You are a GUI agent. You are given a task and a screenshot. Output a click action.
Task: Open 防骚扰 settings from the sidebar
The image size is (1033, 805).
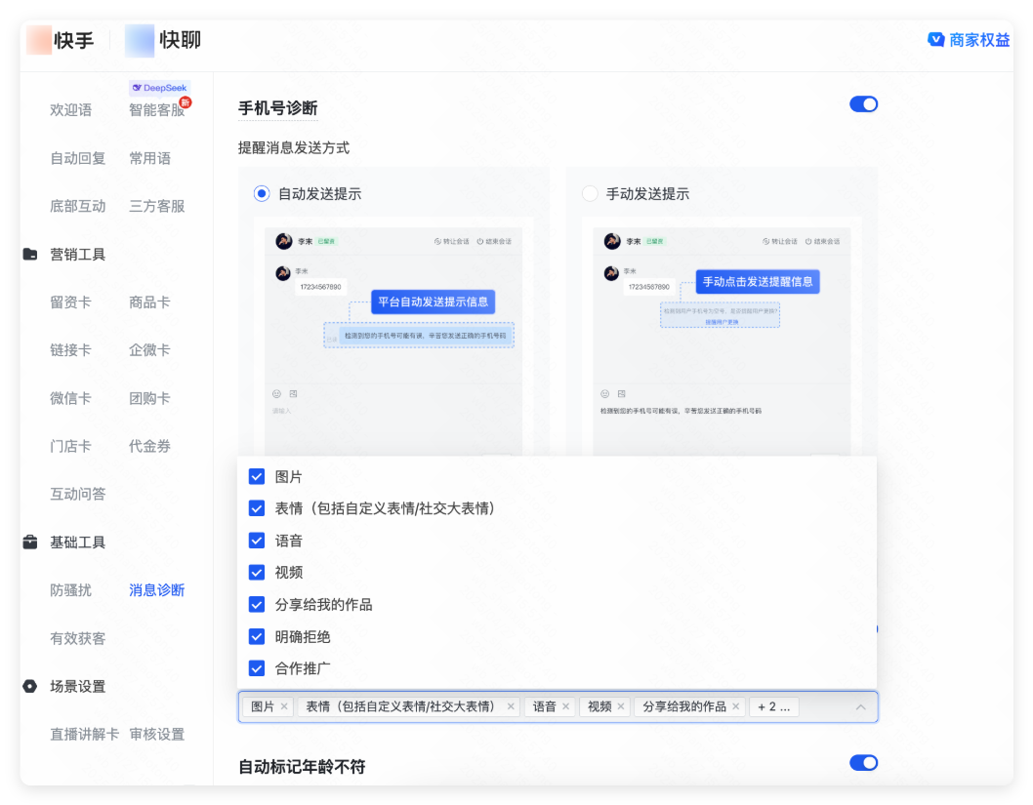[x=70, y=590]
